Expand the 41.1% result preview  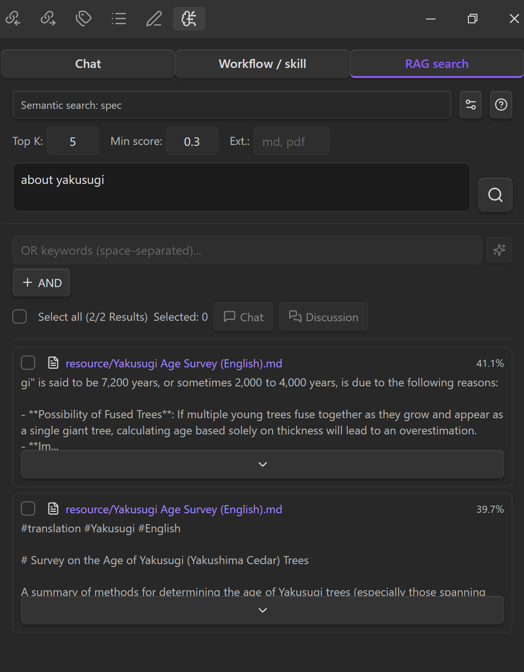click(x=262, y=464)
